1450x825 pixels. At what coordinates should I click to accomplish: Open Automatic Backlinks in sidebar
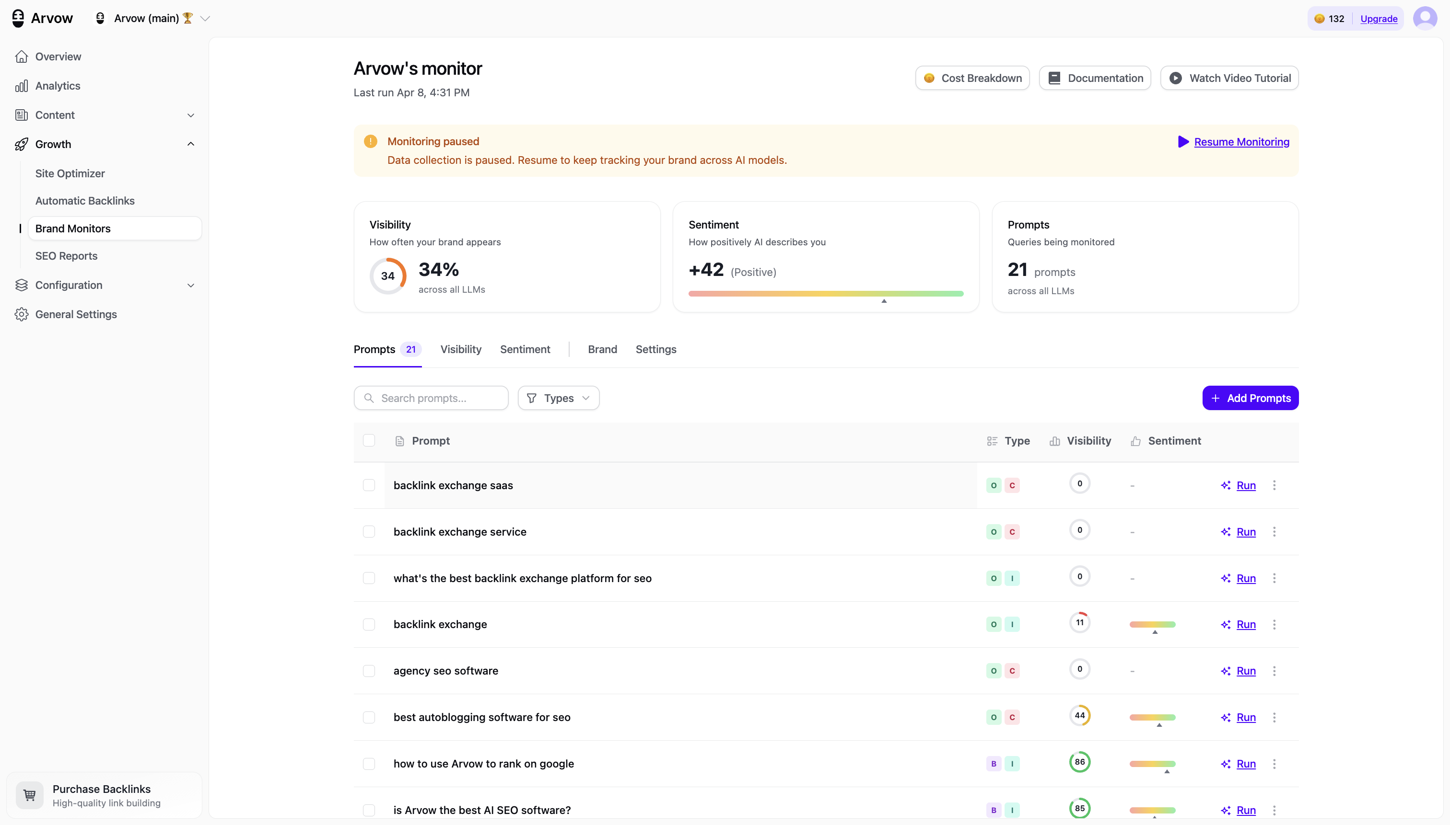tap(85, 201)
